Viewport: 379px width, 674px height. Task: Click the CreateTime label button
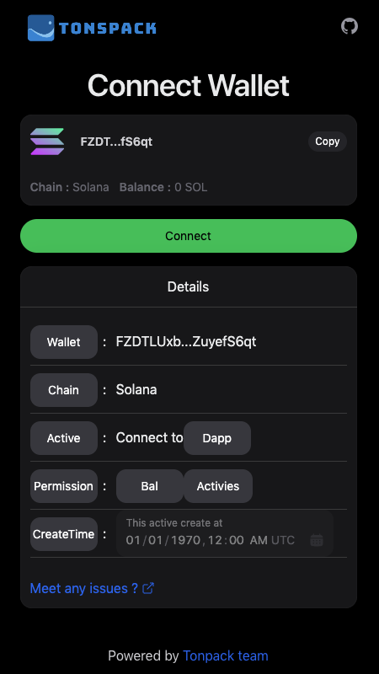pyautogui.click(x=64, y=534)
